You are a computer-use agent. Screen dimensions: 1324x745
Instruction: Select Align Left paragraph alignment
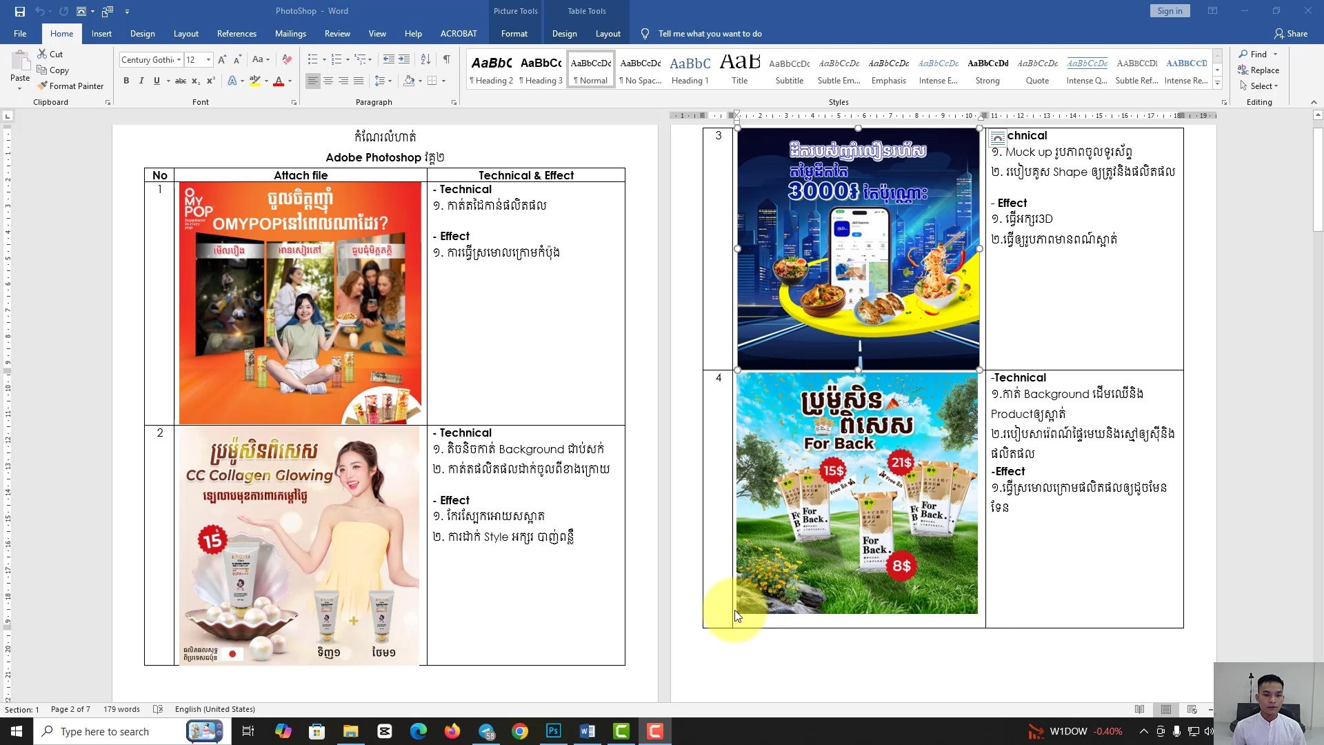313,81
